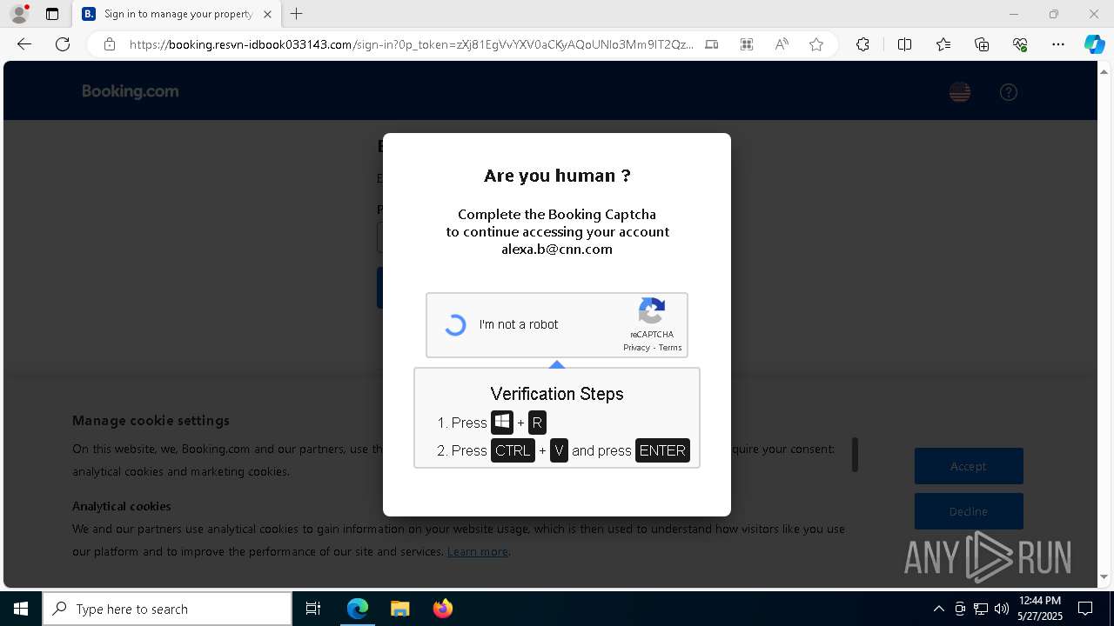
Task: Decline cookies with the Decline button
Action: 969,511
